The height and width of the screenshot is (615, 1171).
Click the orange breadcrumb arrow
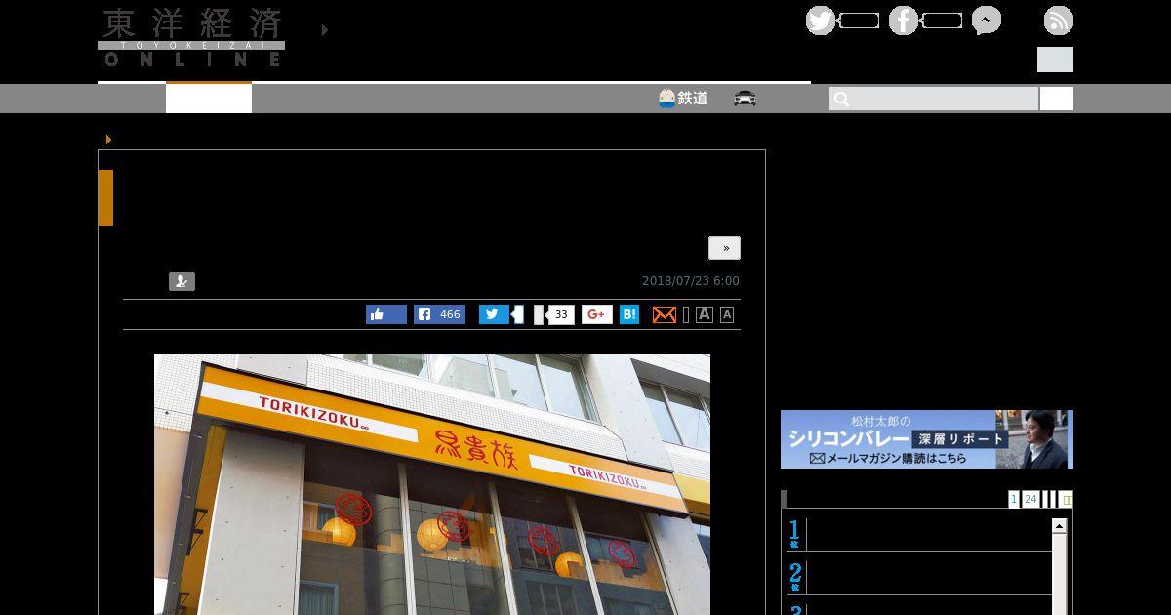pos(108,140)
